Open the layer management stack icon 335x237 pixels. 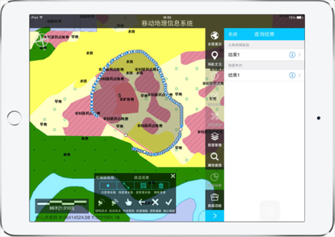click(x=214, y=137)
